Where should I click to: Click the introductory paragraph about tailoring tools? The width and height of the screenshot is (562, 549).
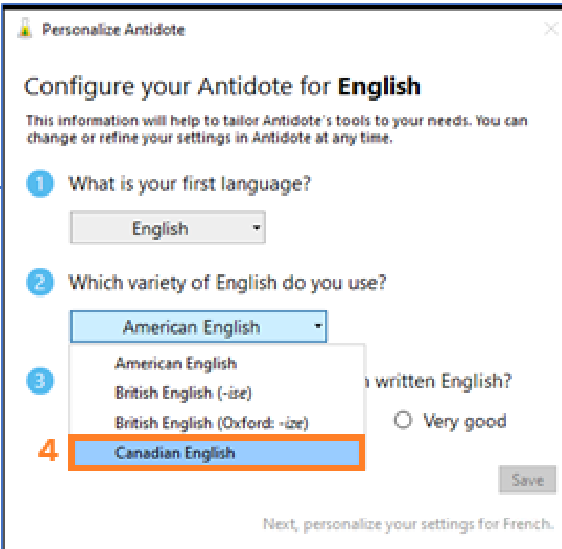click(x=276, y=129)
